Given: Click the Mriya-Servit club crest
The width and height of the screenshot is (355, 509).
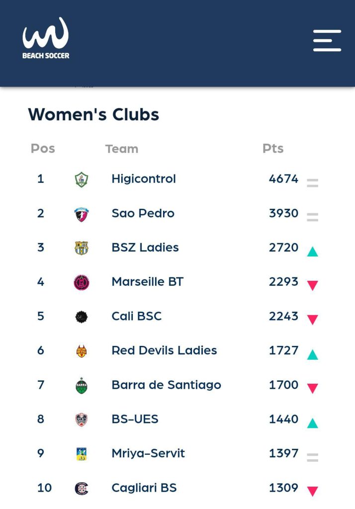Looking at the screenshot, I should click(x=81, y=454).
